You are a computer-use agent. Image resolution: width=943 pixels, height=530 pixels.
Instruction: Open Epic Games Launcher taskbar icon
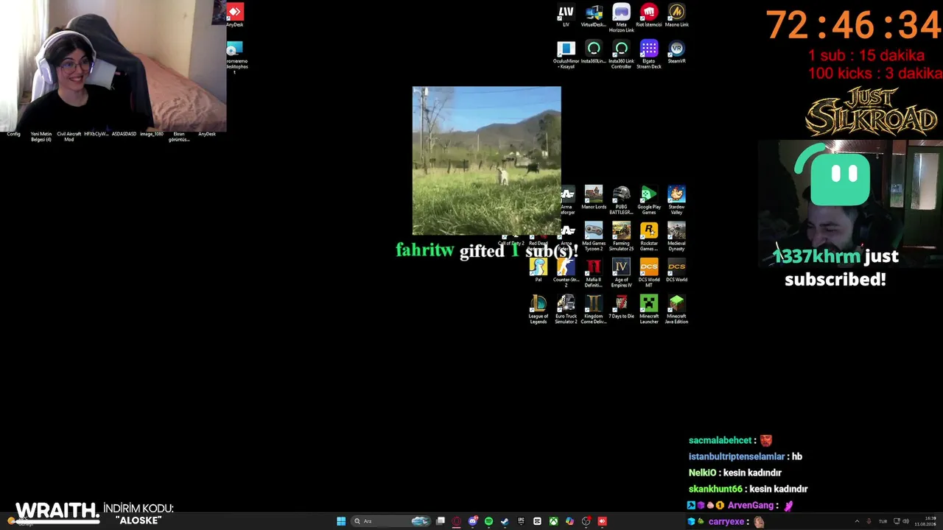click(x=521, y=521)
